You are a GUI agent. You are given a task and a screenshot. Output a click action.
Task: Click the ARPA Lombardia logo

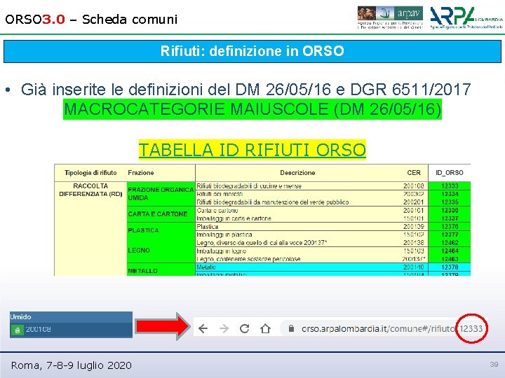pyautogui.click(x=466, y=17)
